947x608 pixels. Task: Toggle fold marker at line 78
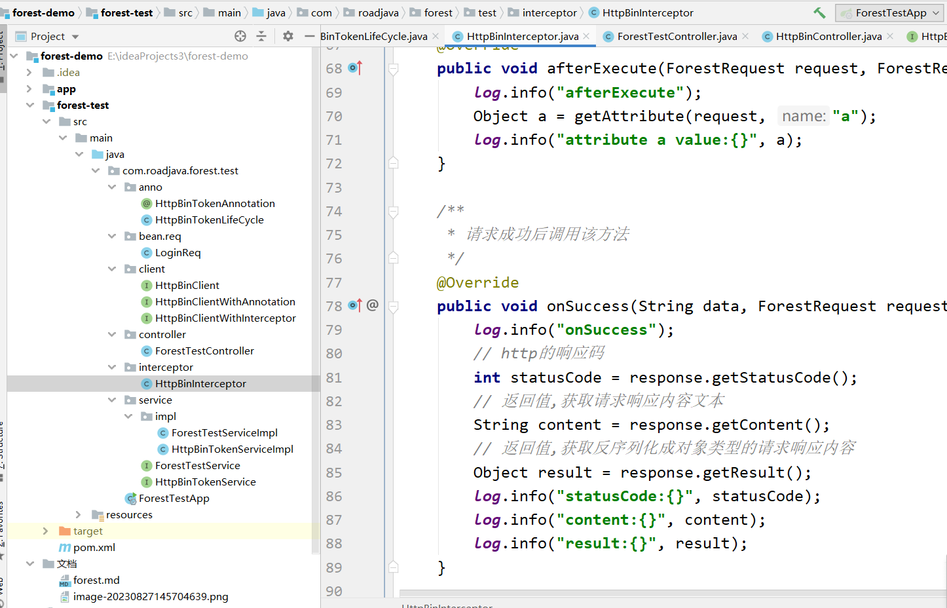pos(394,306)
